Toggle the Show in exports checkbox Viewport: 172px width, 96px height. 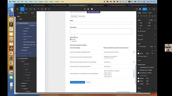[x=138, y=56]
